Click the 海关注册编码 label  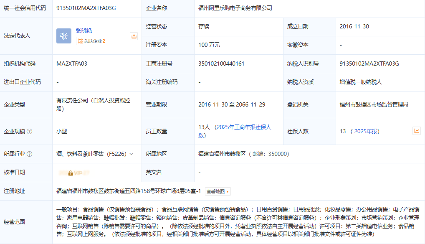click(x=162, y=82)
